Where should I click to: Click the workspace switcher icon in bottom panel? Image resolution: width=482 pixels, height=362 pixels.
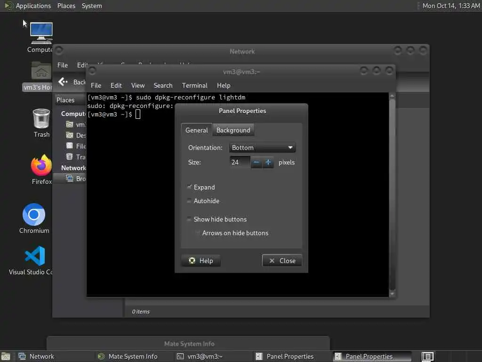(x=427, y=356)
